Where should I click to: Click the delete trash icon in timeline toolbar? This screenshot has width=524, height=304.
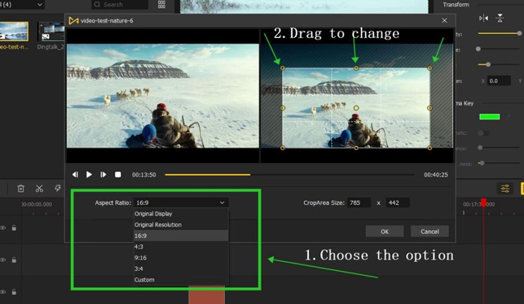(21, 189)
